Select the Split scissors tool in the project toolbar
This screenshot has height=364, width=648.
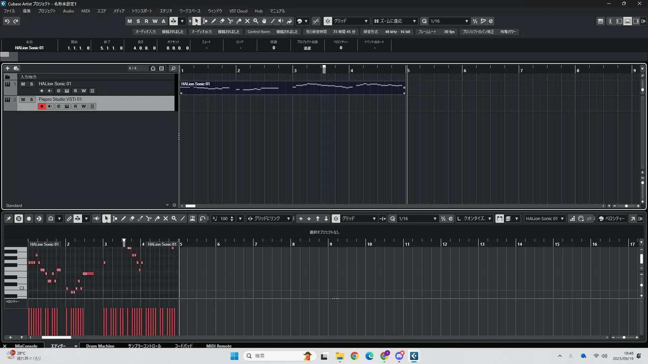[x=231, y=21]
